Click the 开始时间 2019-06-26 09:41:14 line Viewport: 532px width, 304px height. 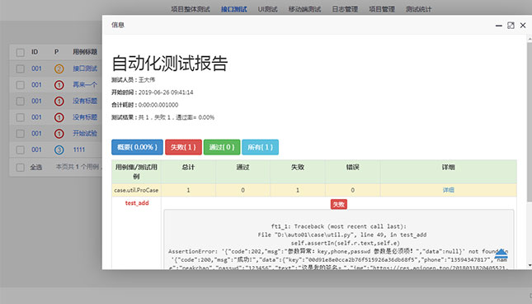tap(153, 93)
